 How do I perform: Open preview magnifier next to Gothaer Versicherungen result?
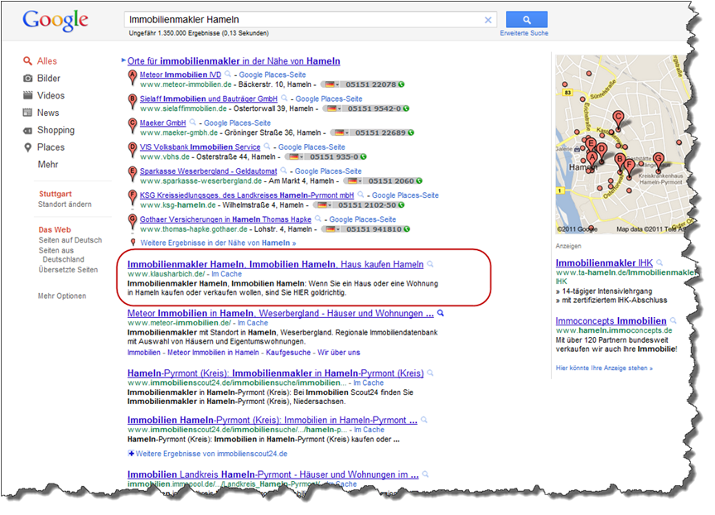tap(318, 219)
